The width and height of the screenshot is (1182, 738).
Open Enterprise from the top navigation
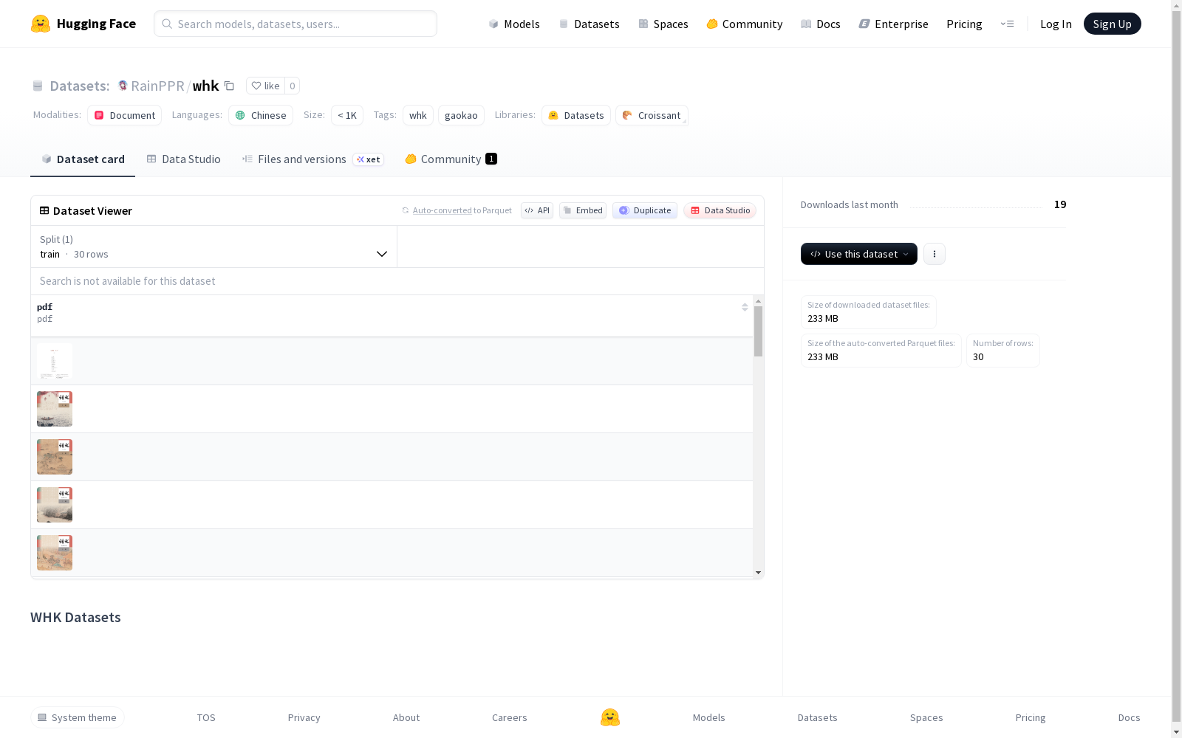(893, 24)
